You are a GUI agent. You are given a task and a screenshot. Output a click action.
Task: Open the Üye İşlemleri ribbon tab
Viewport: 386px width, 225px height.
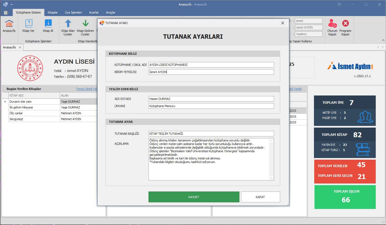(x=73, y=12)
